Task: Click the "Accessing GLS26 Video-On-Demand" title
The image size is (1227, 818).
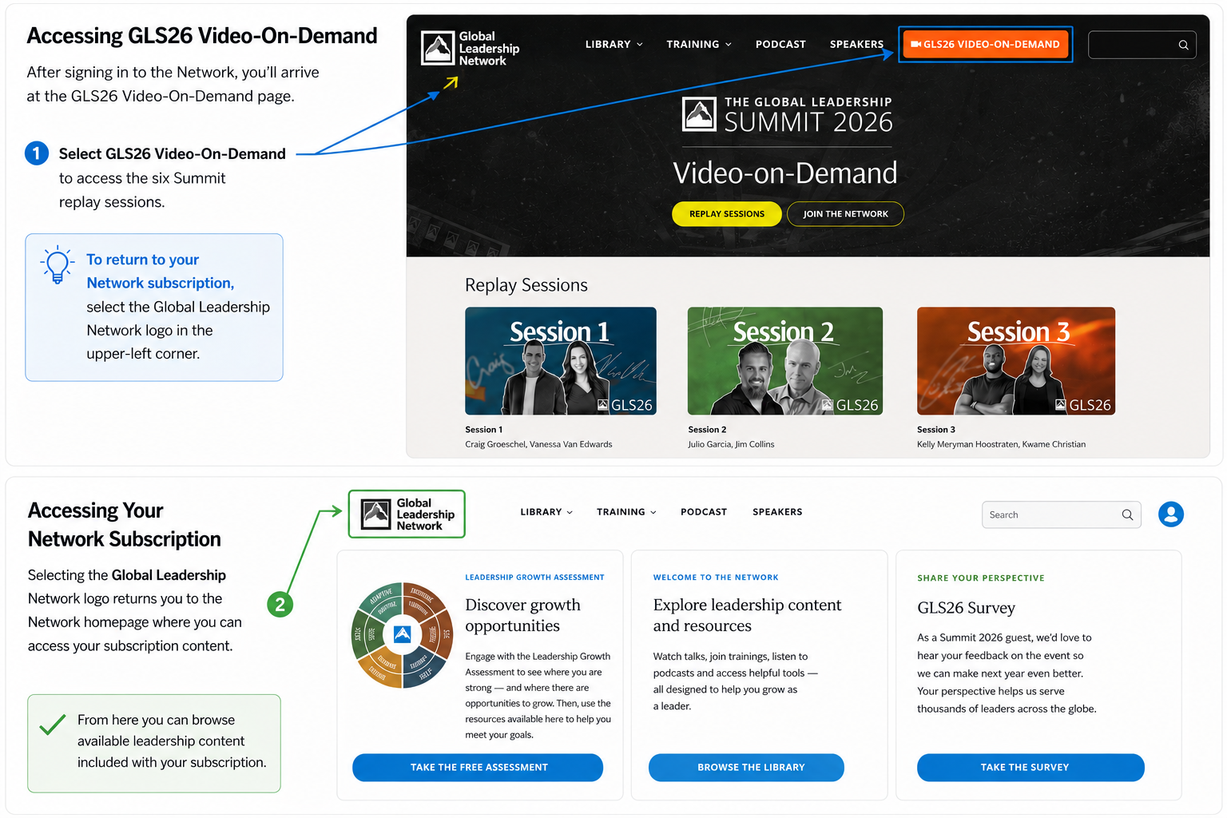Action: click(x=202, y=37)
